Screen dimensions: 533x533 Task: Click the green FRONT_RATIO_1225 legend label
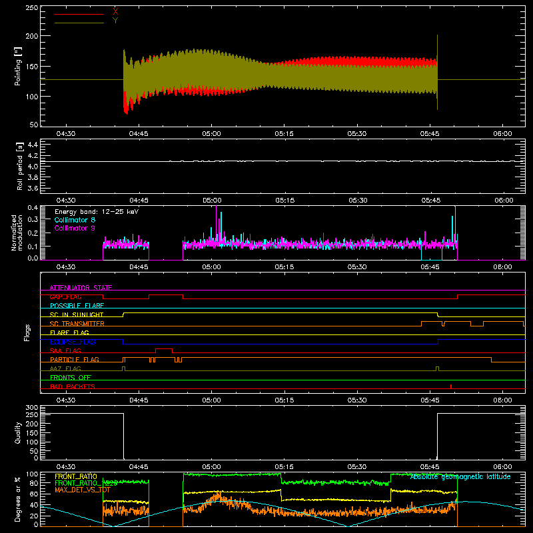86,483
